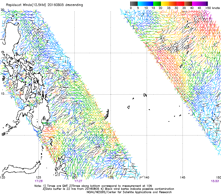Click the cyan-blue 5-15 knots color segment
This screenshot has width=221, height=194.
pos(145,4)
